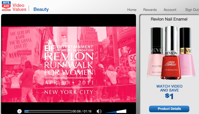Click the Beauty section heading
This screenshot has width=199, height=114.
click(41, 9)
